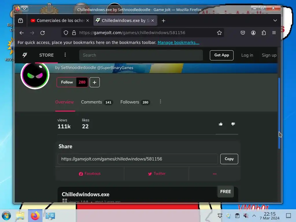Open a new tab with the plus

pyautogui.click(x=164, y=21)
